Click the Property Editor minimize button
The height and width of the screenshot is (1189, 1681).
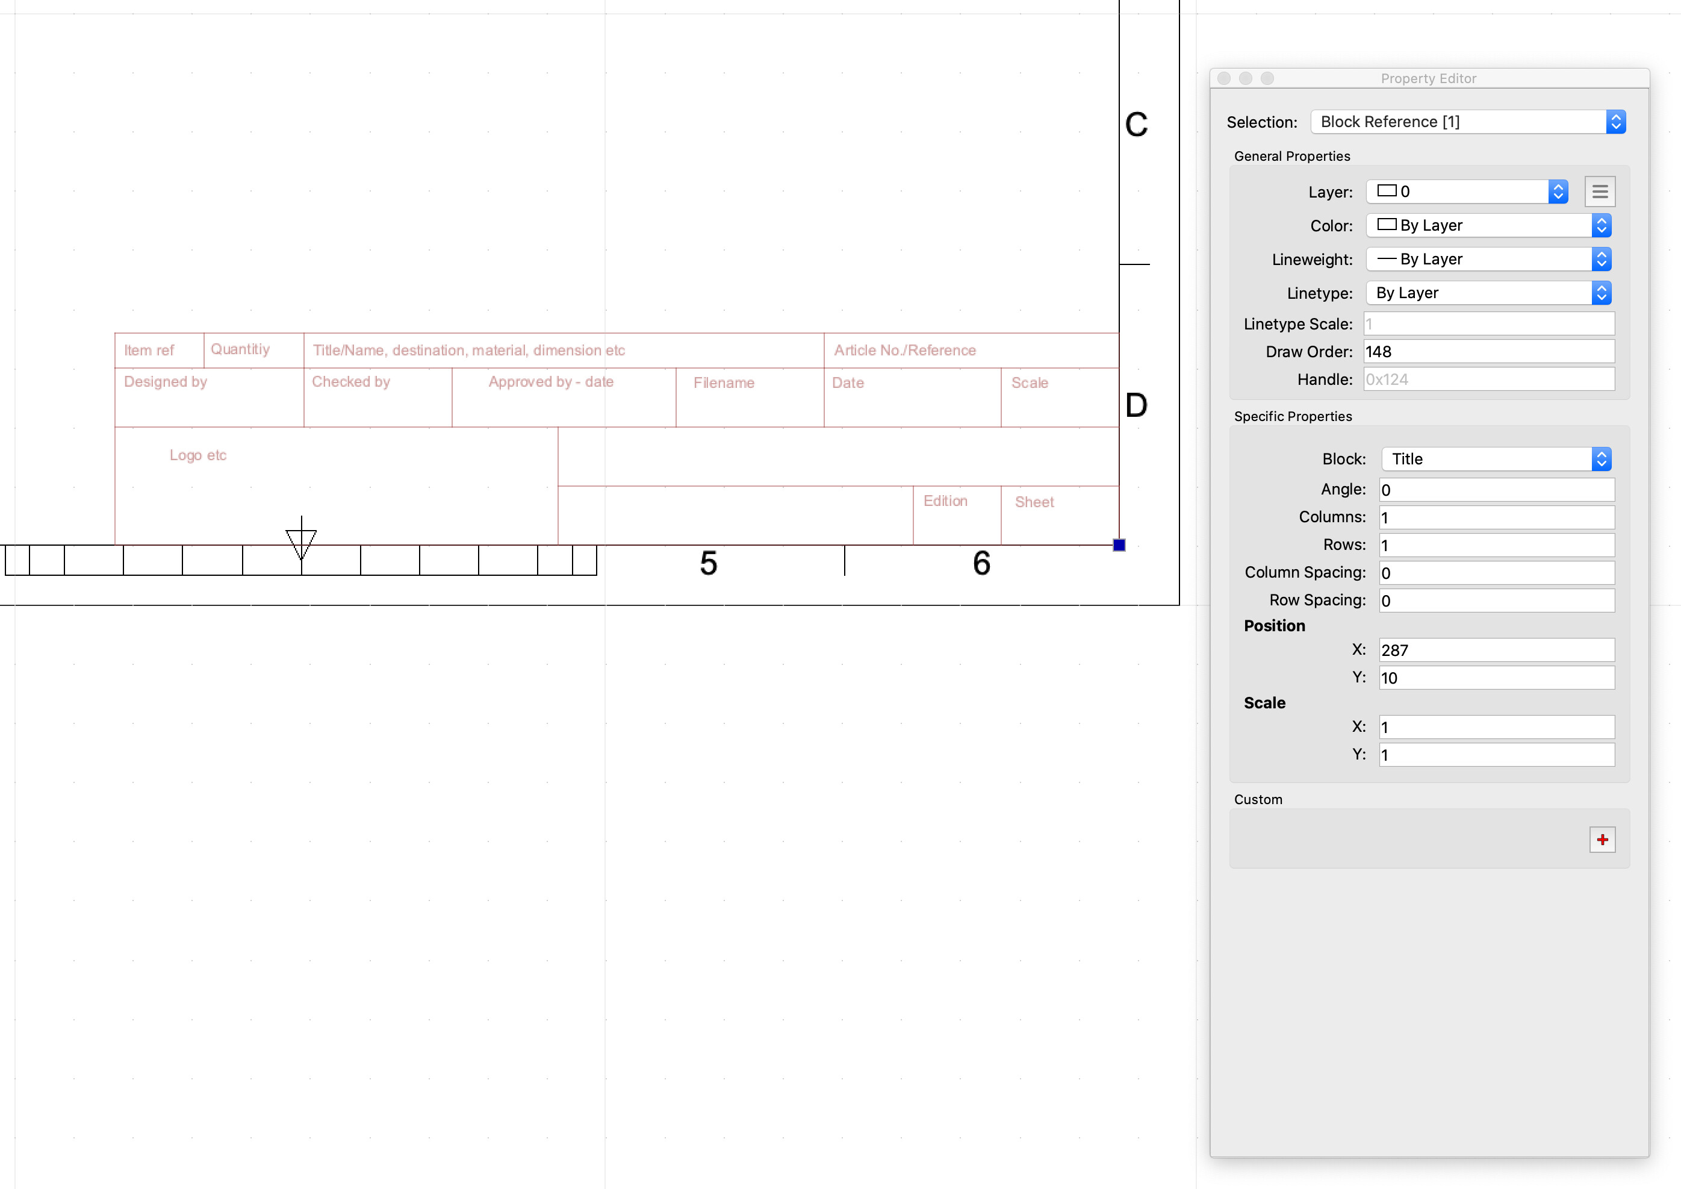click(1245, 78)
